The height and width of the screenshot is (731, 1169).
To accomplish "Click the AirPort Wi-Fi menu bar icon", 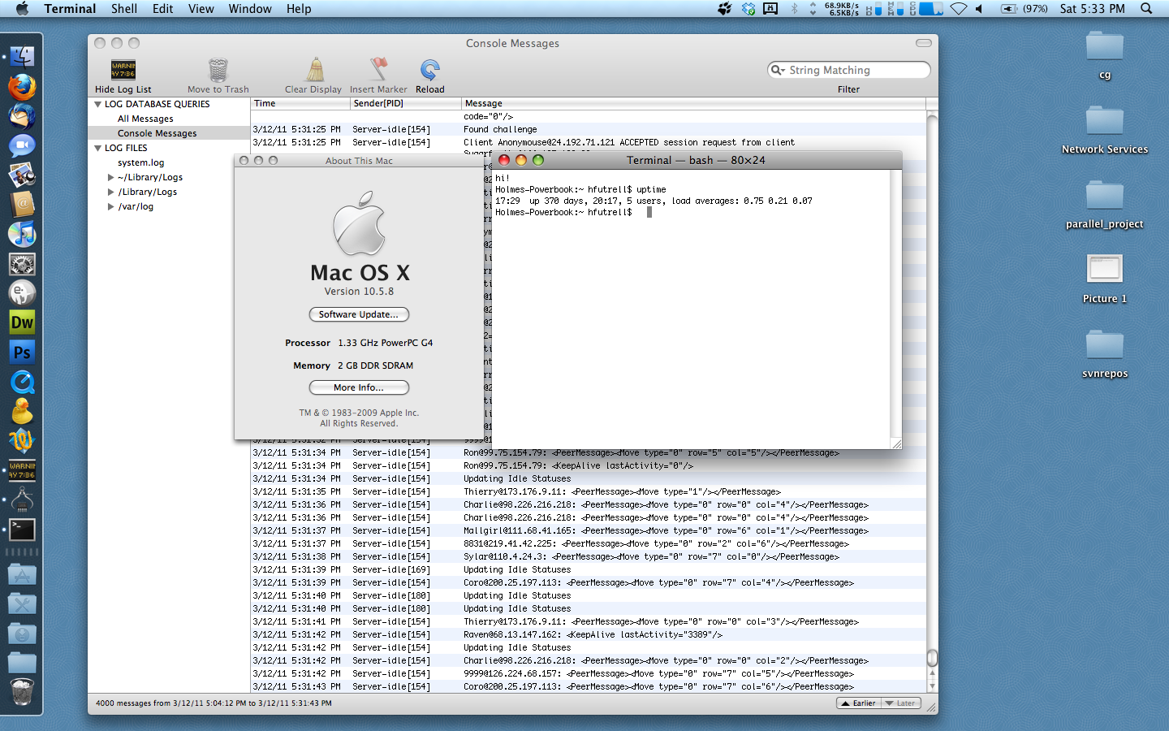I will (x=959, y=8).
